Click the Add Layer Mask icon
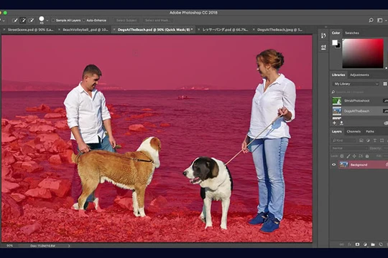This screenshot has height=258, width=388. pos(357,244)
